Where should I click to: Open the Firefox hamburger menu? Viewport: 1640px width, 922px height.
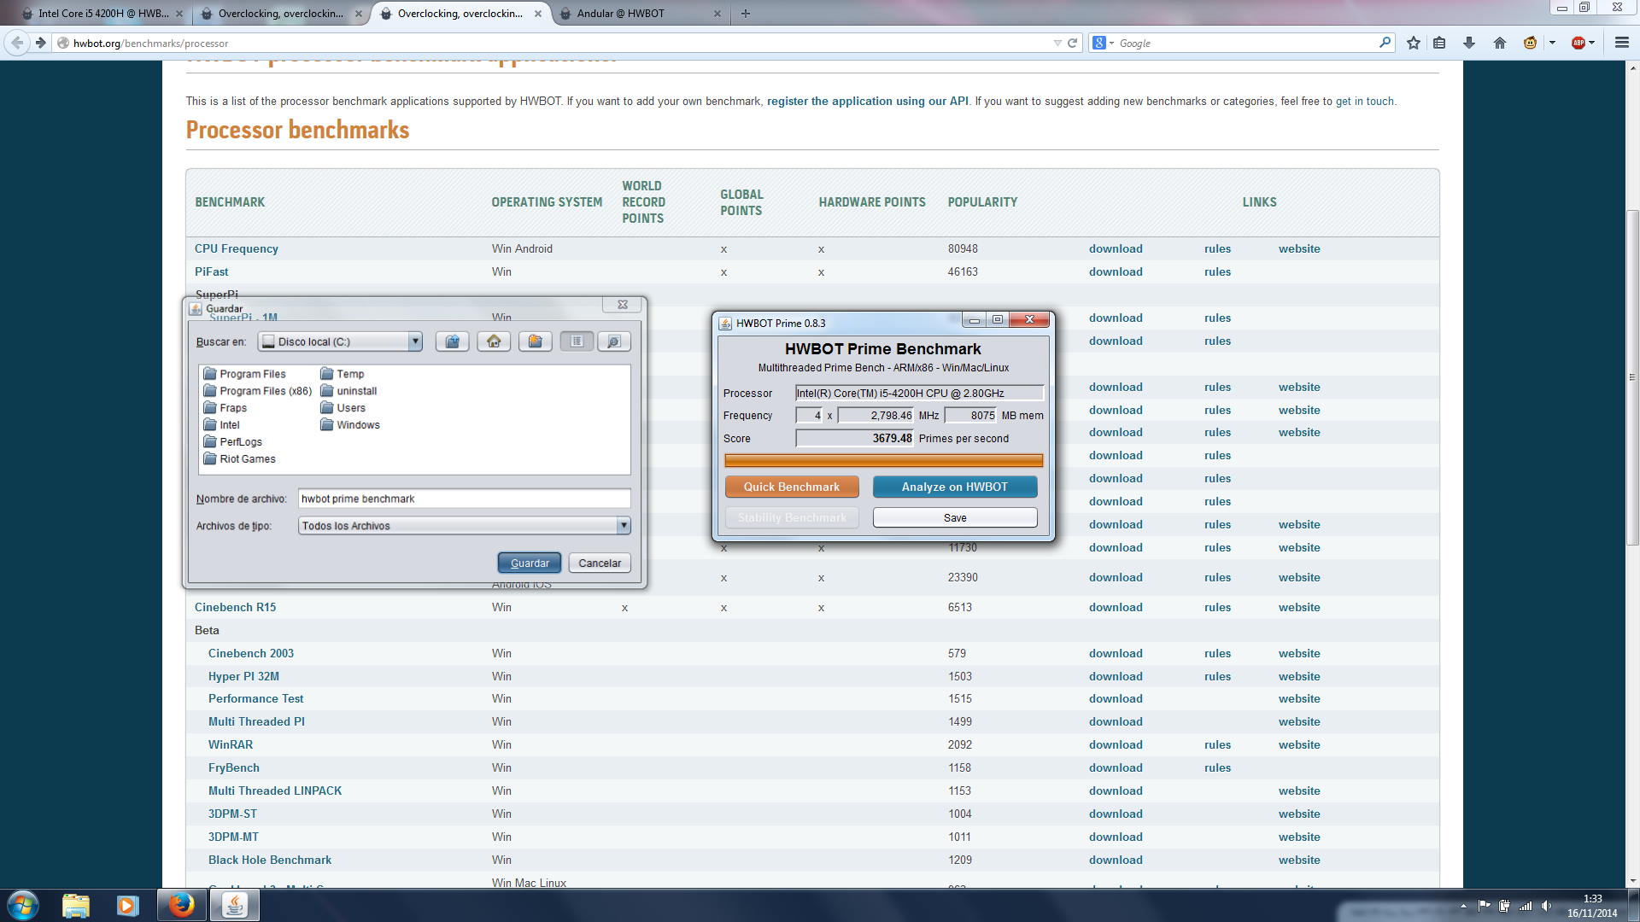(1622, 43)
